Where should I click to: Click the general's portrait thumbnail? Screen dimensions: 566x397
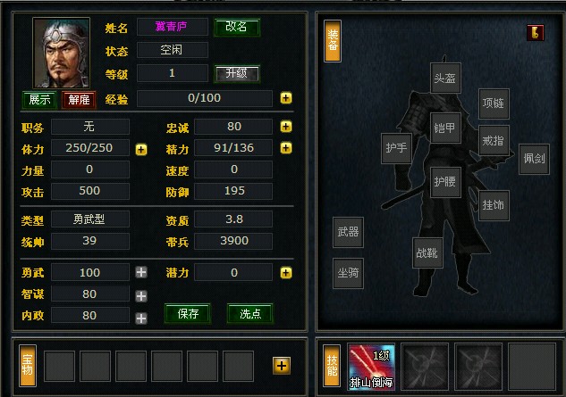(x=62, y=53)
